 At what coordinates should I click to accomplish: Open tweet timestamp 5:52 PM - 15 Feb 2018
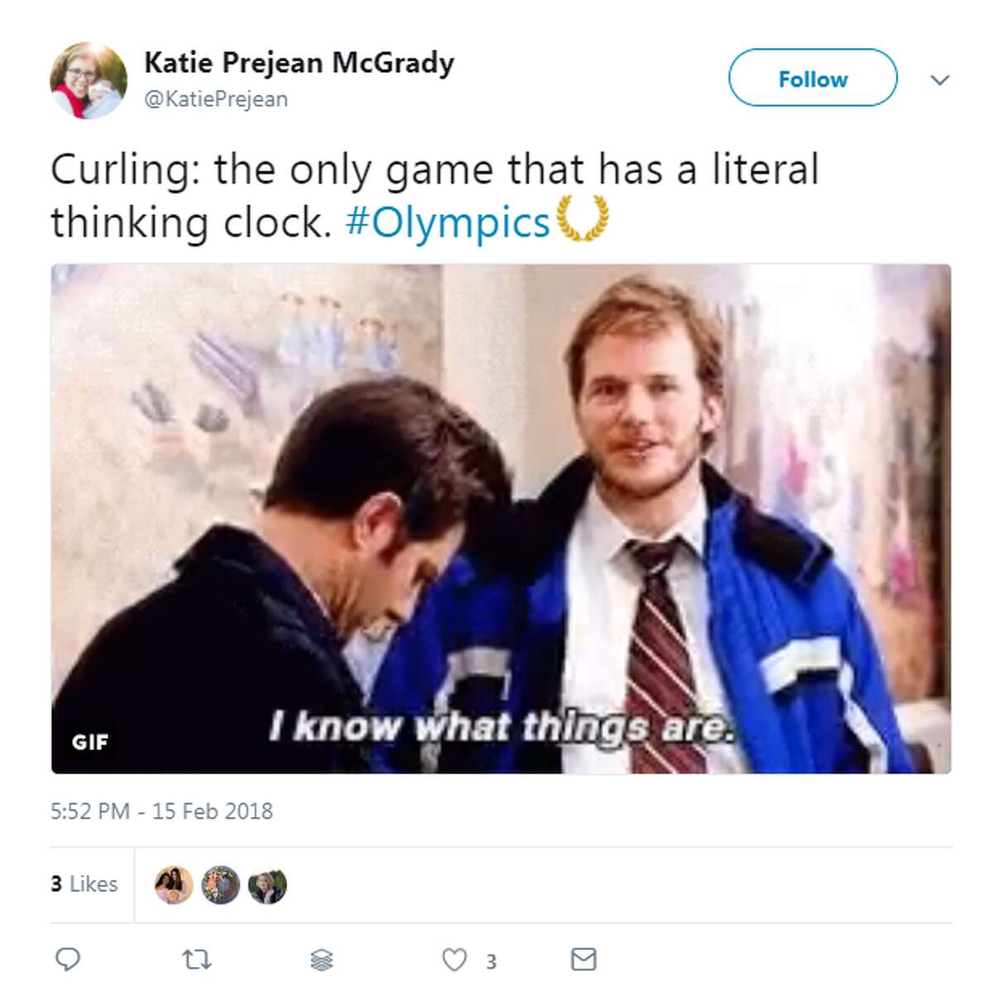pyautogui.click(x=161, y=811)
